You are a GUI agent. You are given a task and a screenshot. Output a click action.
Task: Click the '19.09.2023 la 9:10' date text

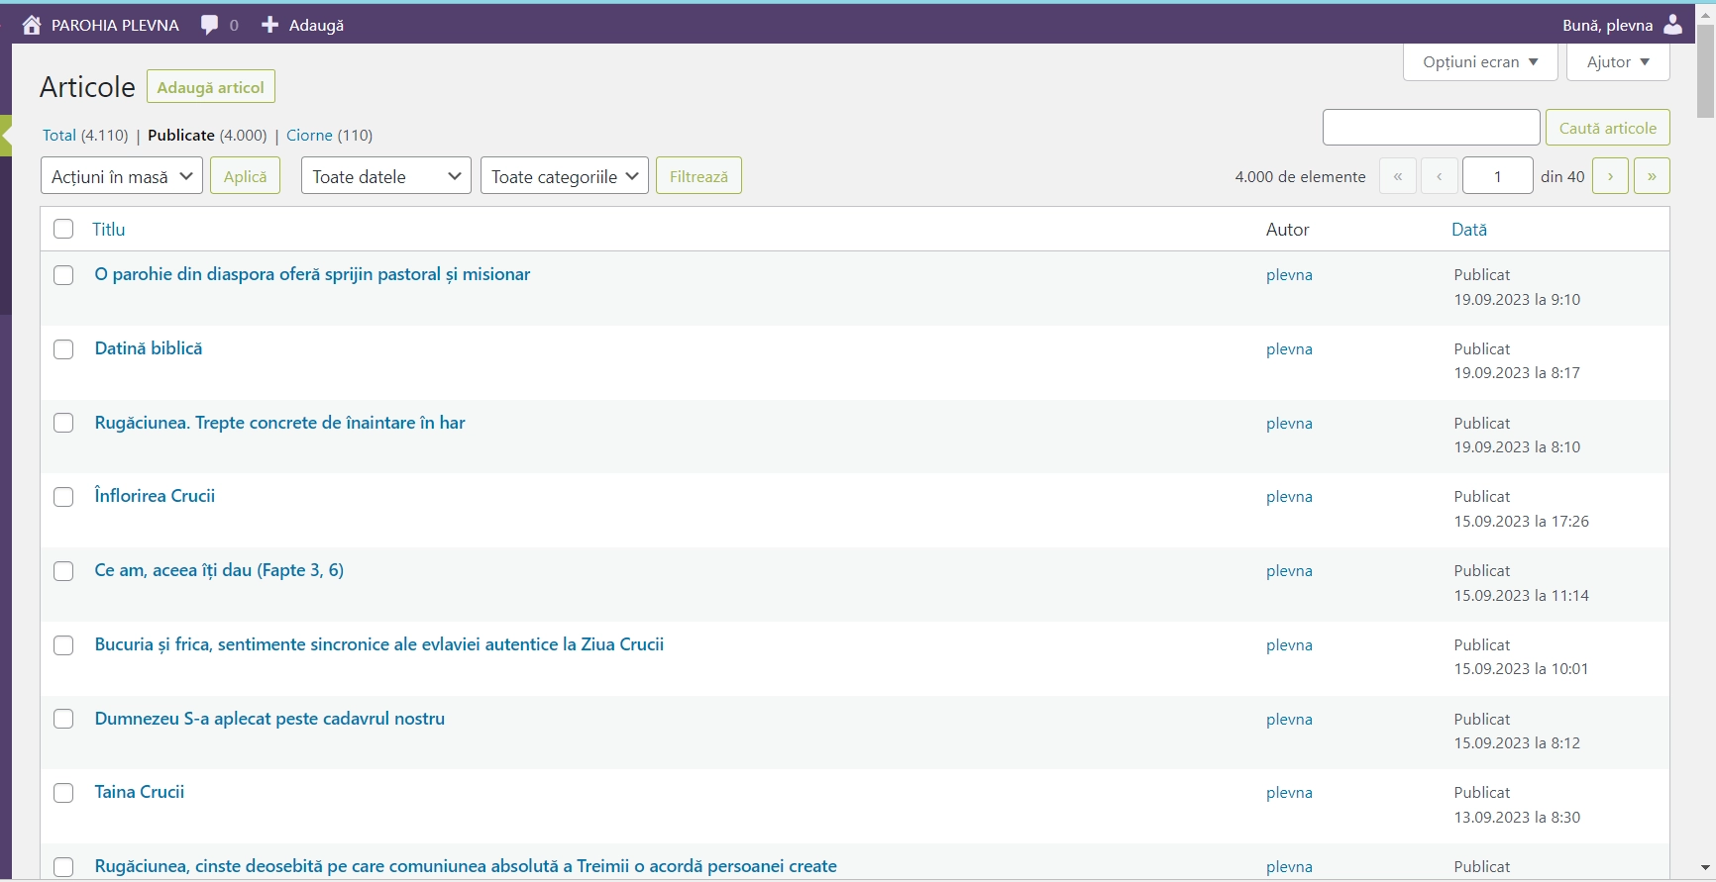click(1517, 300)
